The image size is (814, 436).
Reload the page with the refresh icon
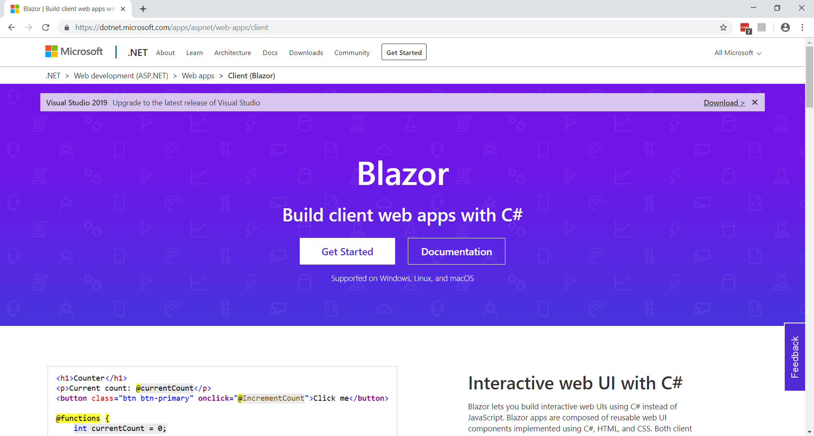tap(46, 28)
